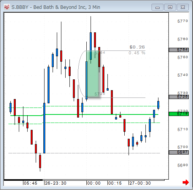
Task: Click the 5764 price marker on axis
Action: pos(179,50)
